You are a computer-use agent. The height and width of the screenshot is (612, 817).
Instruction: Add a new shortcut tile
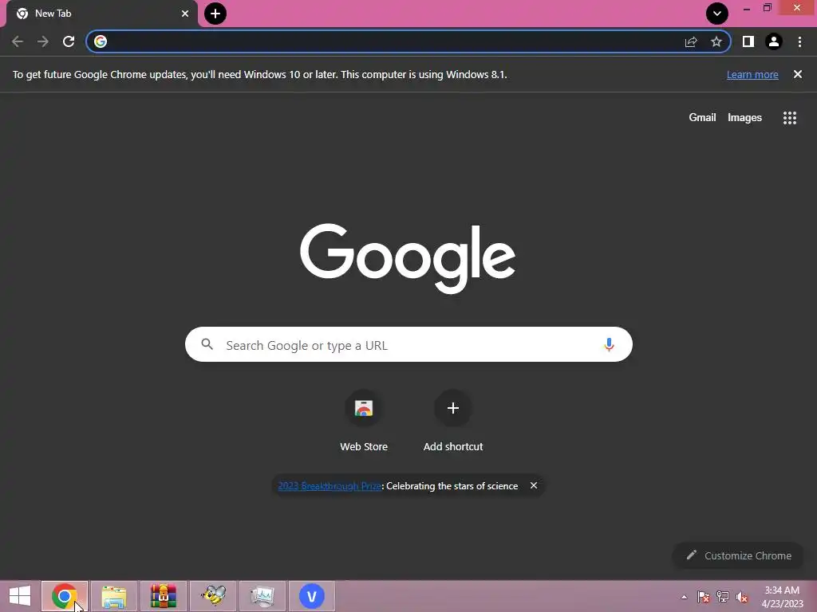pos(453,421)
